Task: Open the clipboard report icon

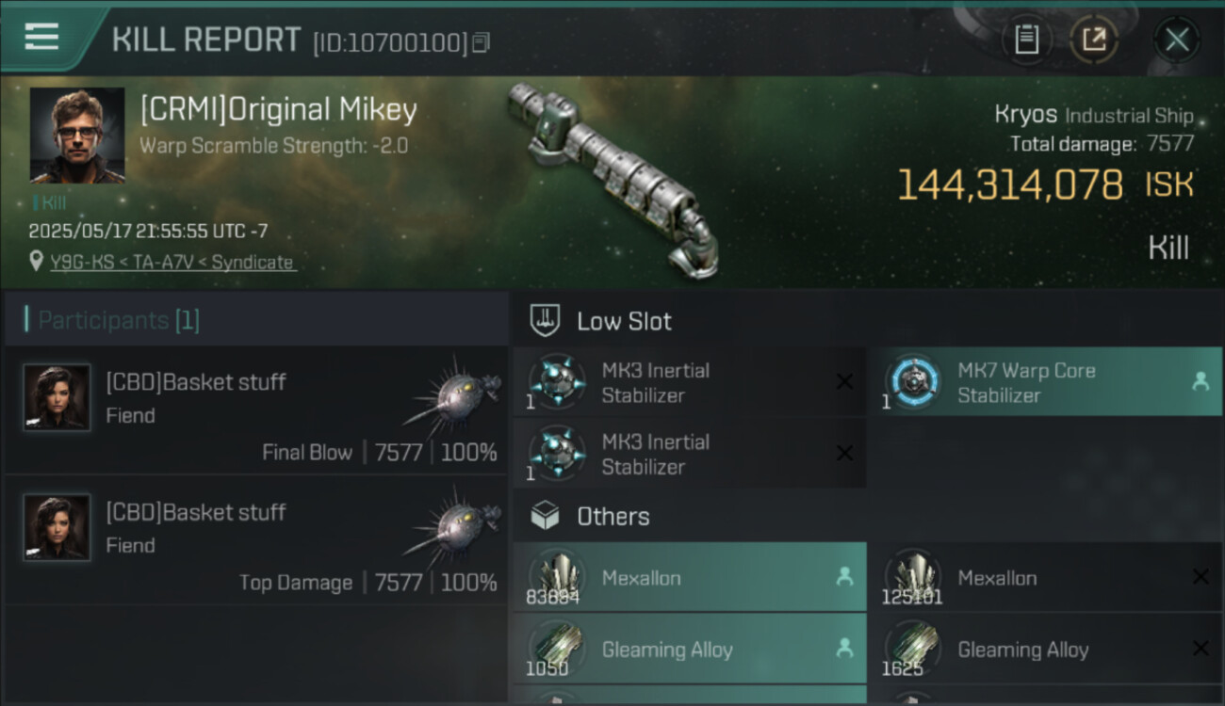Action: pos(1026,40)
